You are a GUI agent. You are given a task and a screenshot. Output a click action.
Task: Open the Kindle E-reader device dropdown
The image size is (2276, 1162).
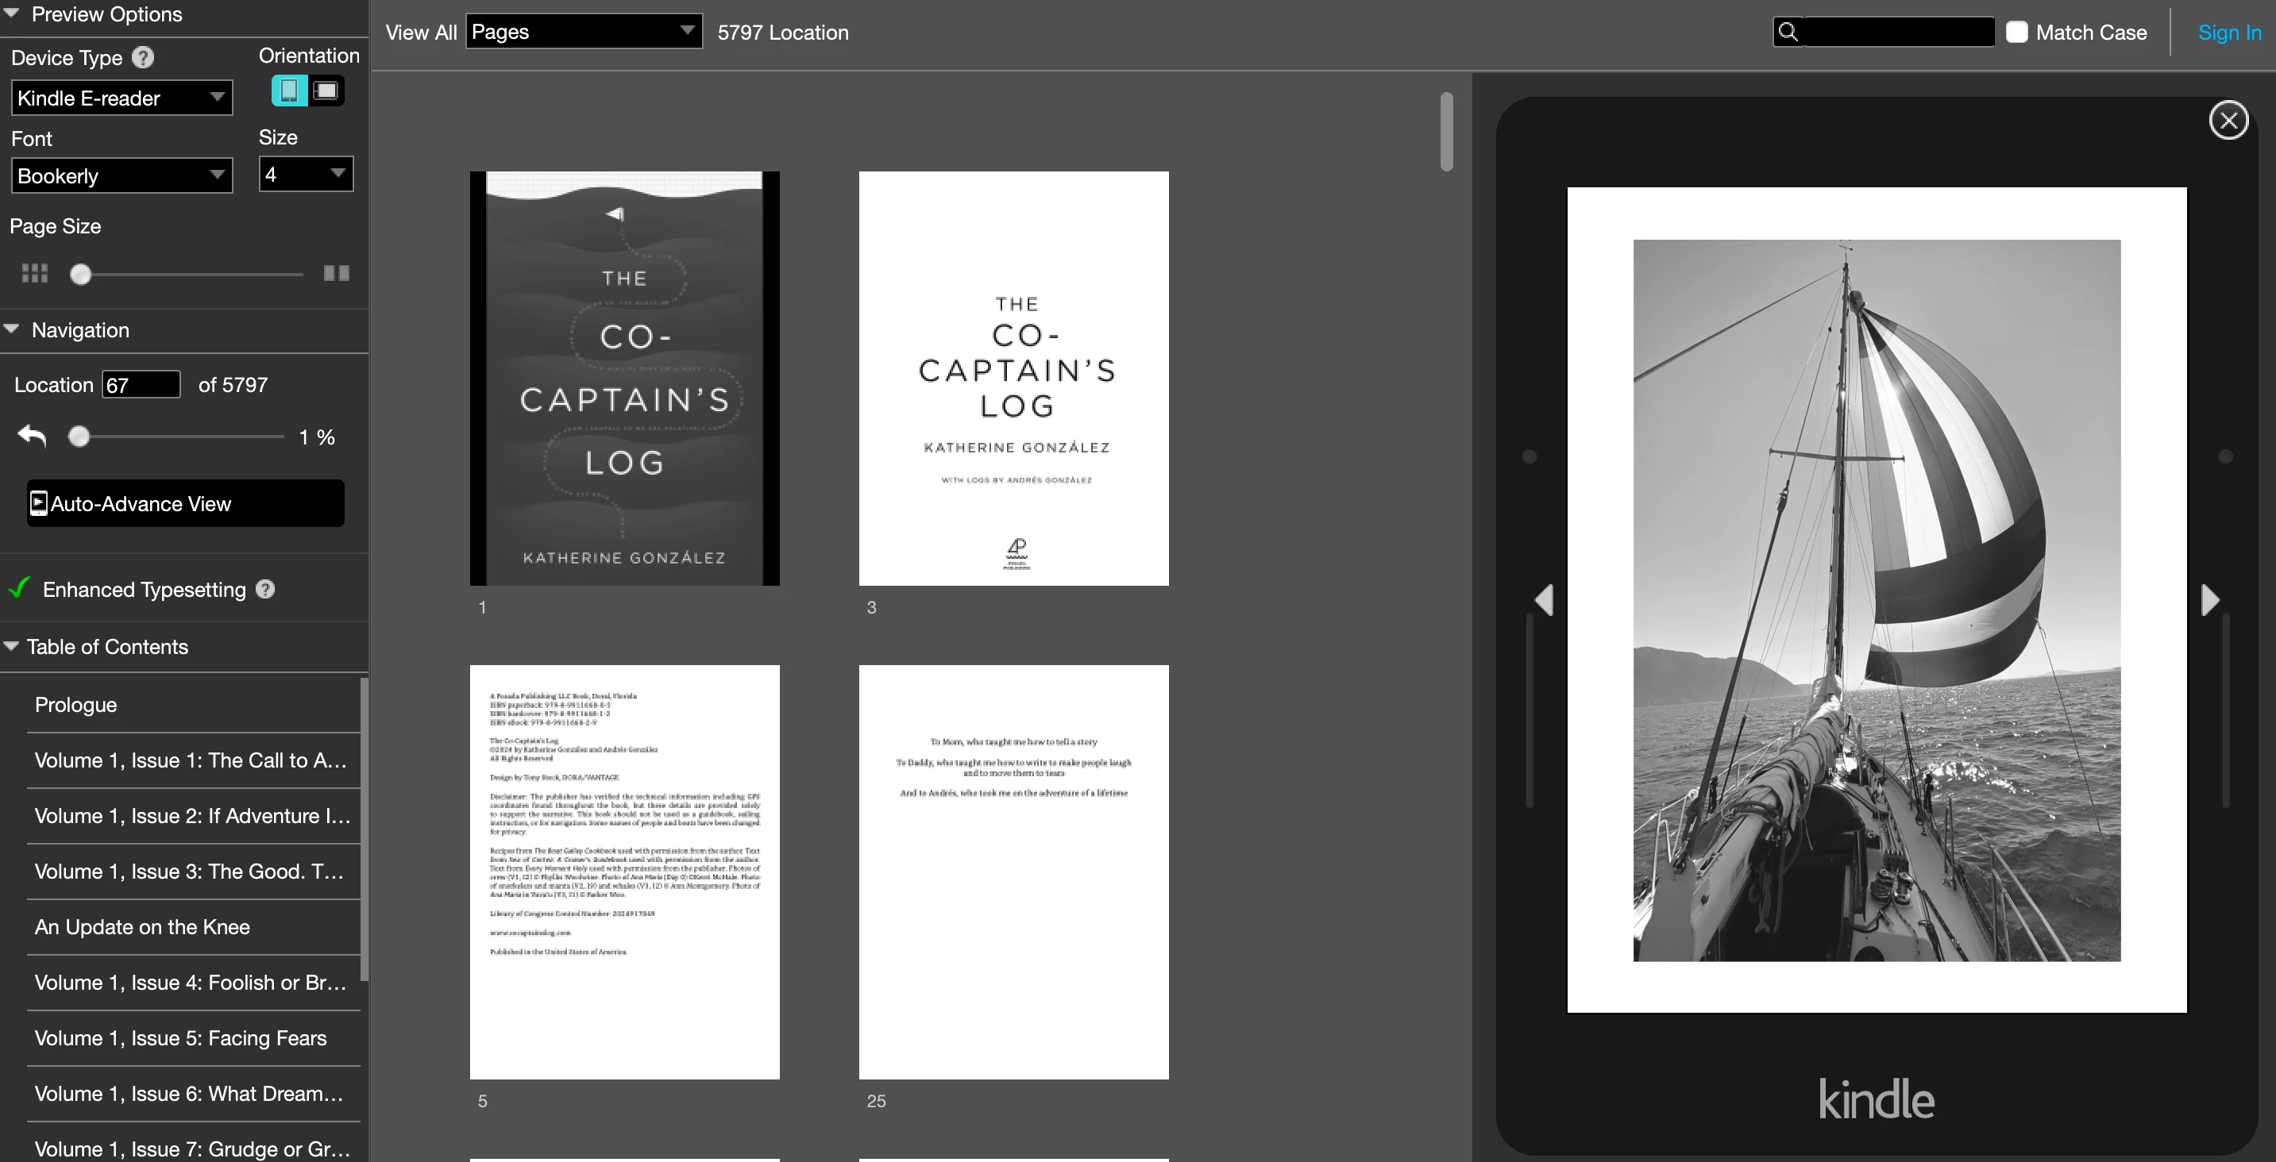[x=122, y=98]
